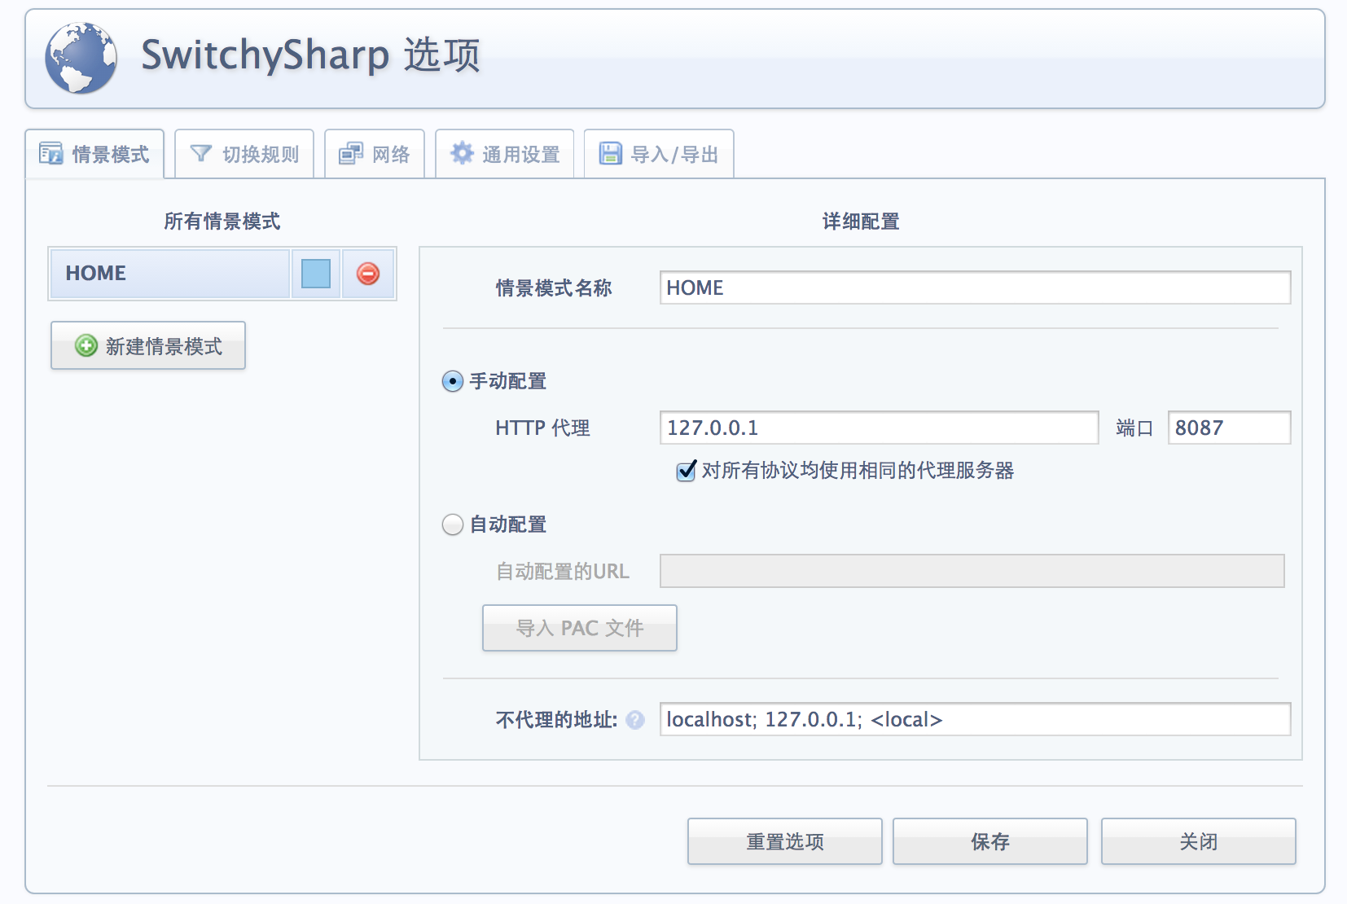Click the funnel icon on 切换规则 tab

(x=200, y=153)
